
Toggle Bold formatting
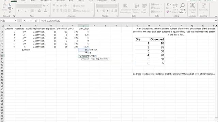[x=18, y=11]
